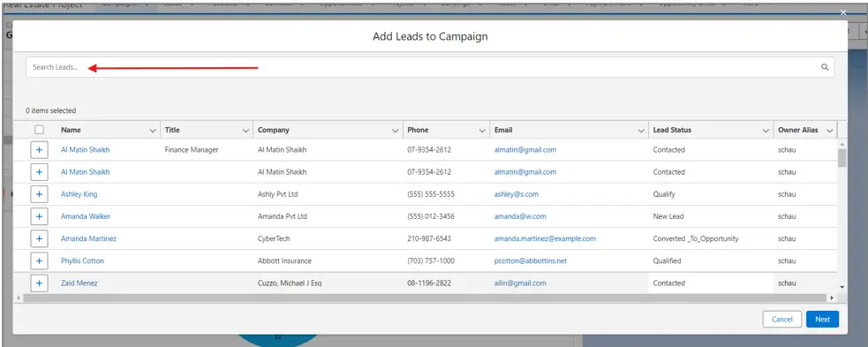The height and width of the screenshot is (347, 868).
Task: Click email link pcotton@abbottins.net
Action: click(531, 260)
